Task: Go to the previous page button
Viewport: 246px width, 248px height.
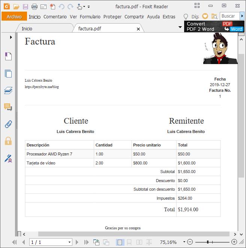Action: (24, 242)
